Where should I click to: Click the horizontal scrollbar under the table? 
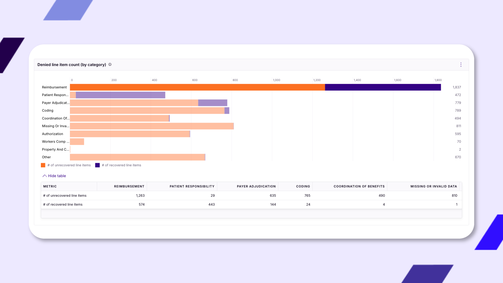(251, 213)
